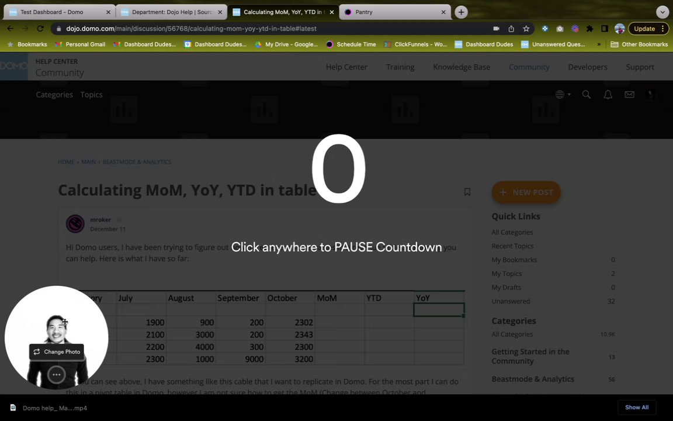Click Show All downloads button
Viewport: 673px width, 421px height.
point(637,407)
